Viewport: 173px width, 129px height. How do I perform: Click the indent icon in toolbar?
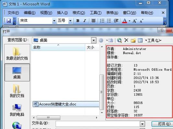coord(116,21)
